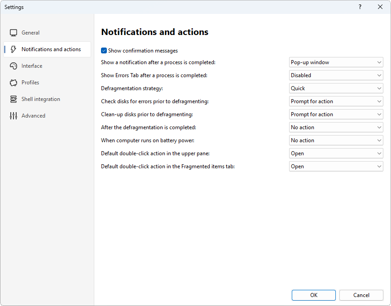
Task: Click the Show confirmation messages label
Action: [143, 51]
